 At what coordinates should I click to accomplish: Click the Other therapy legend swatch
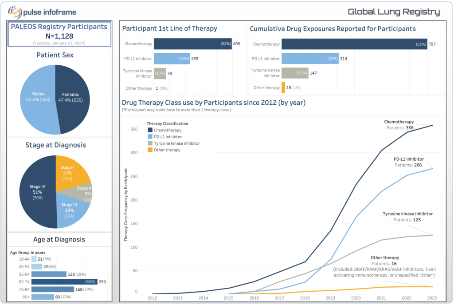pos(150,150)
